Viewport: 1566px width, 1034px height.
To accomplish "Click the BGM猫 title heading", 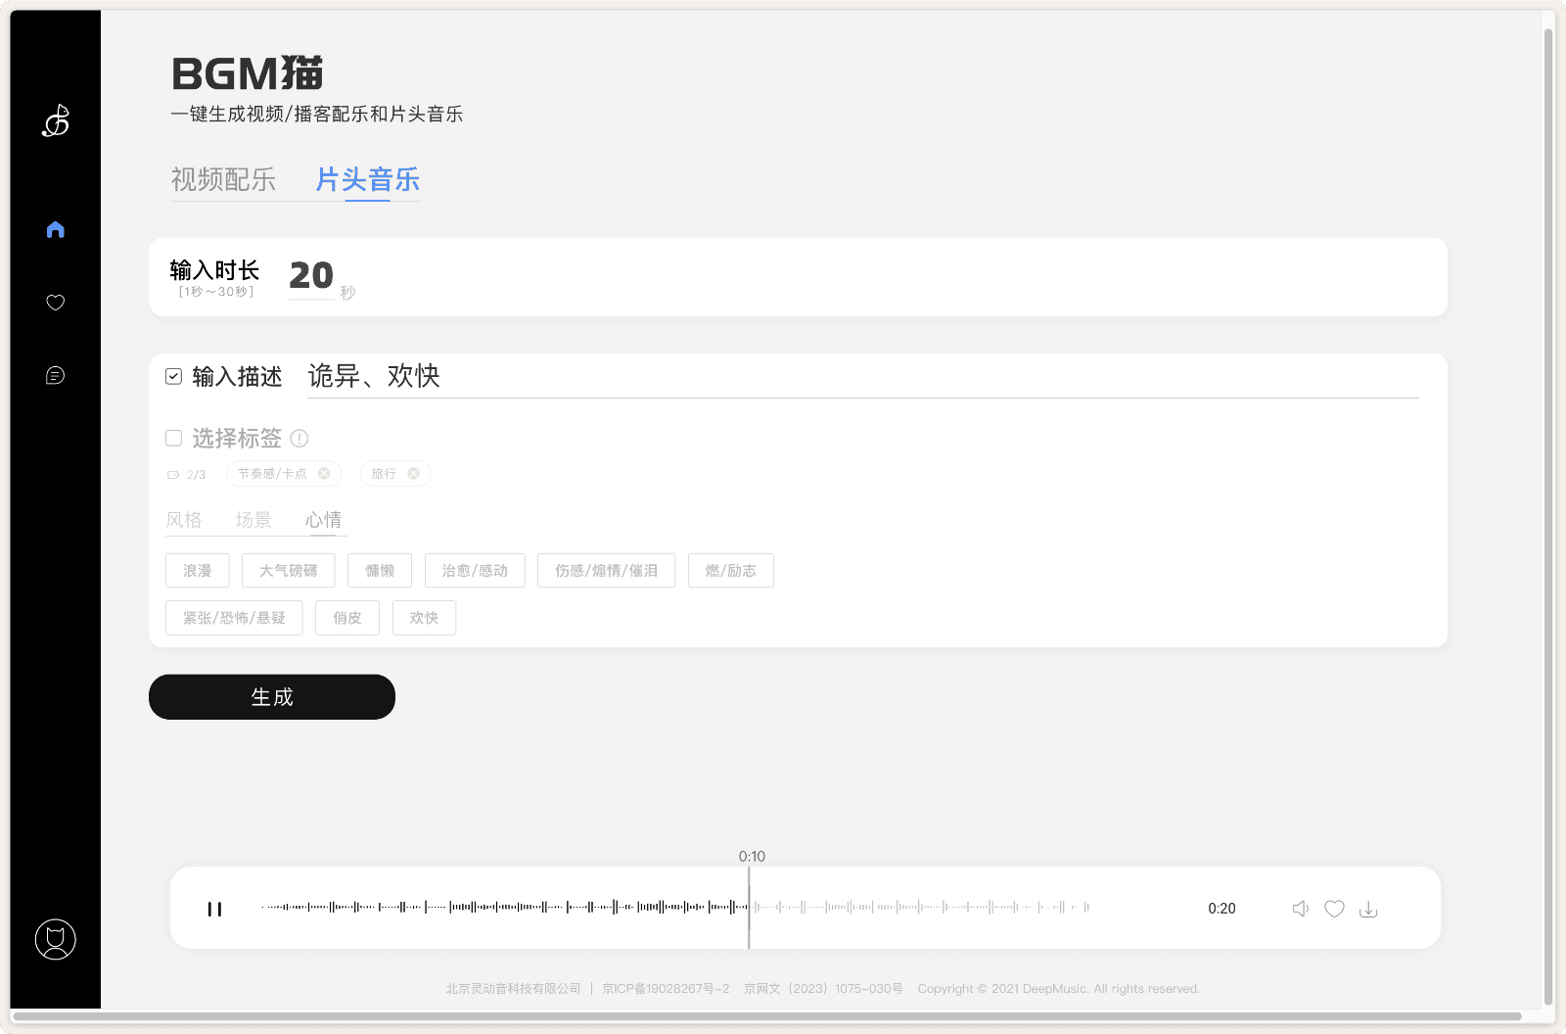I will (x=247, y=73).
